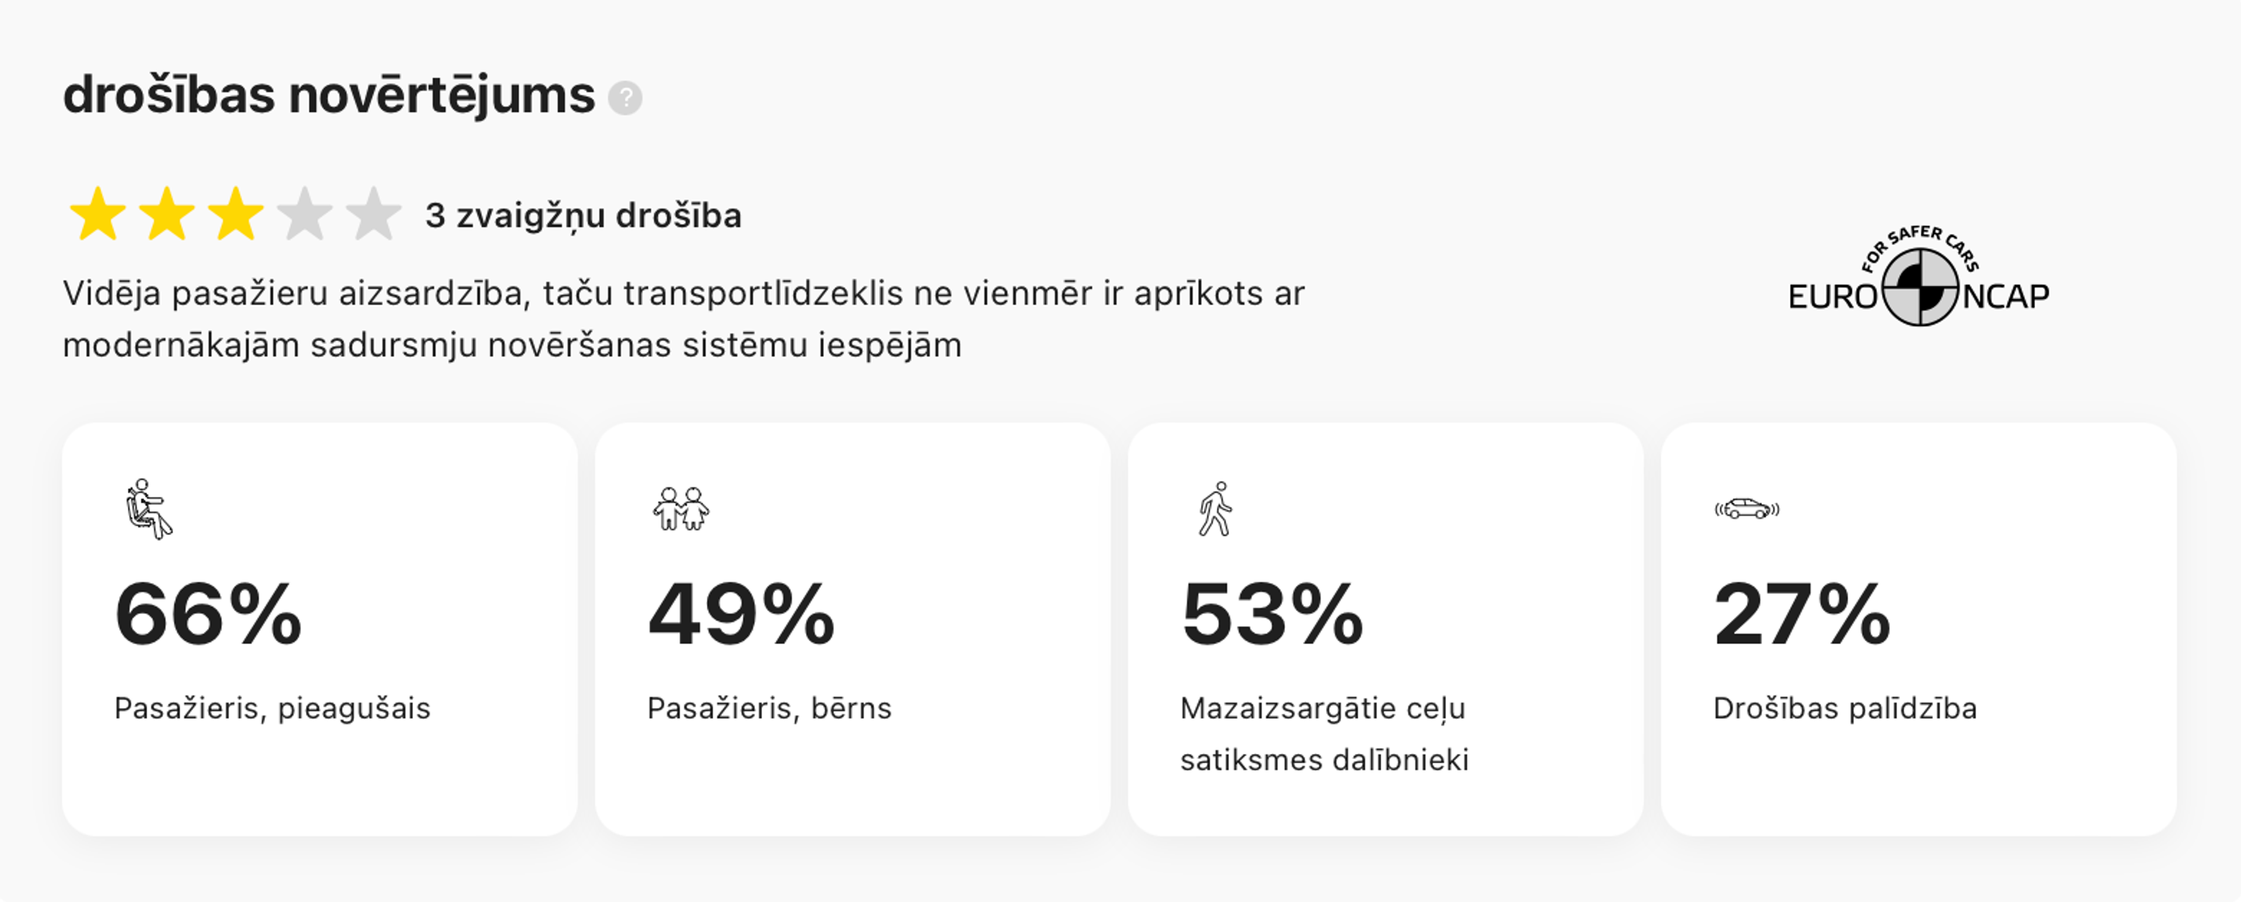The image size is (2241, 902).
Task: Click the "3 zvaigžņu drošība" rating text
Action: point(583,216)
